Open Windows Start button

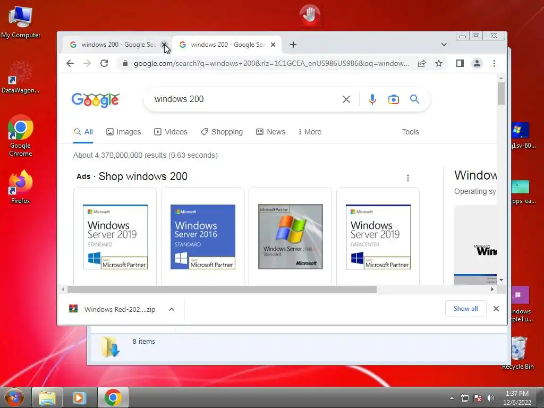tap(14, 397)
